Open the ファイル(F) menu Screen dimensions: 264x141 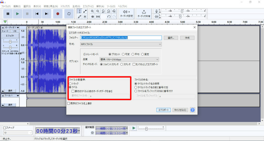tap(6, 6)
